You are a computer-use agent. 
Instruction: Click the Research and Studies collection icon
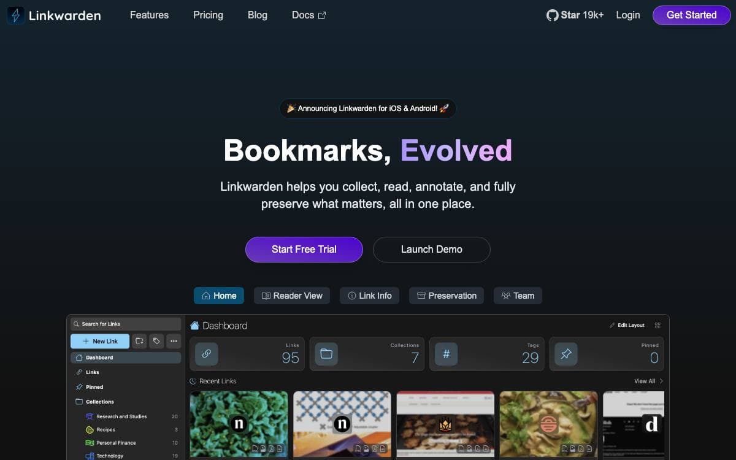[90, 416]
